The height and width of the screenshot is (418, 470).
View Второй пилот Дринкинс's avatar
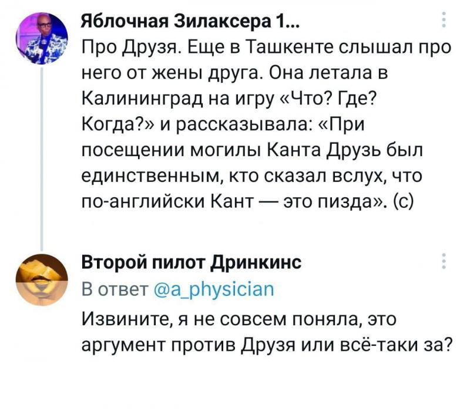[x=42, y=279]
